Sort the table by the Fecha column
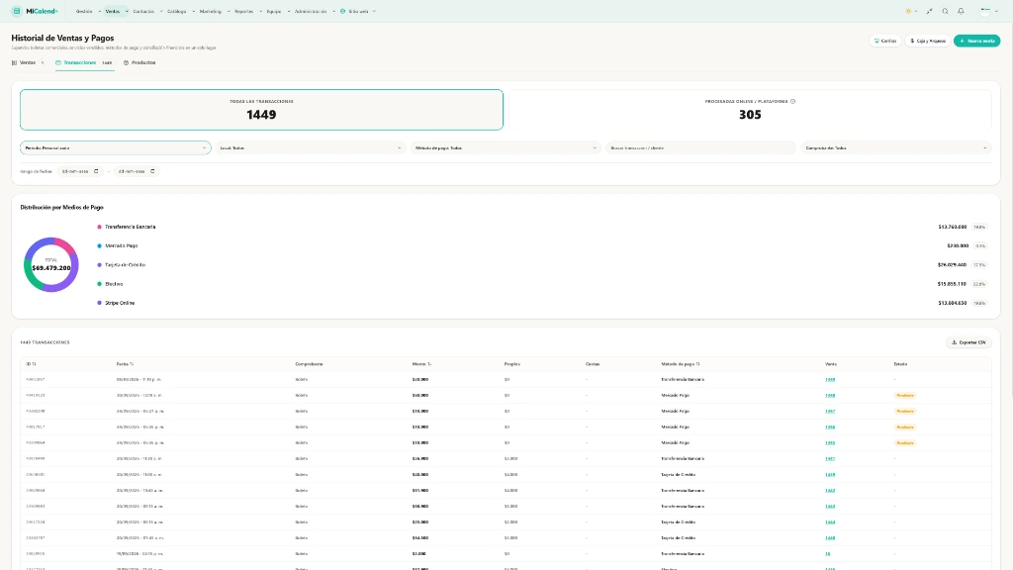The image size is (1013, 570). tap(125, 364)
